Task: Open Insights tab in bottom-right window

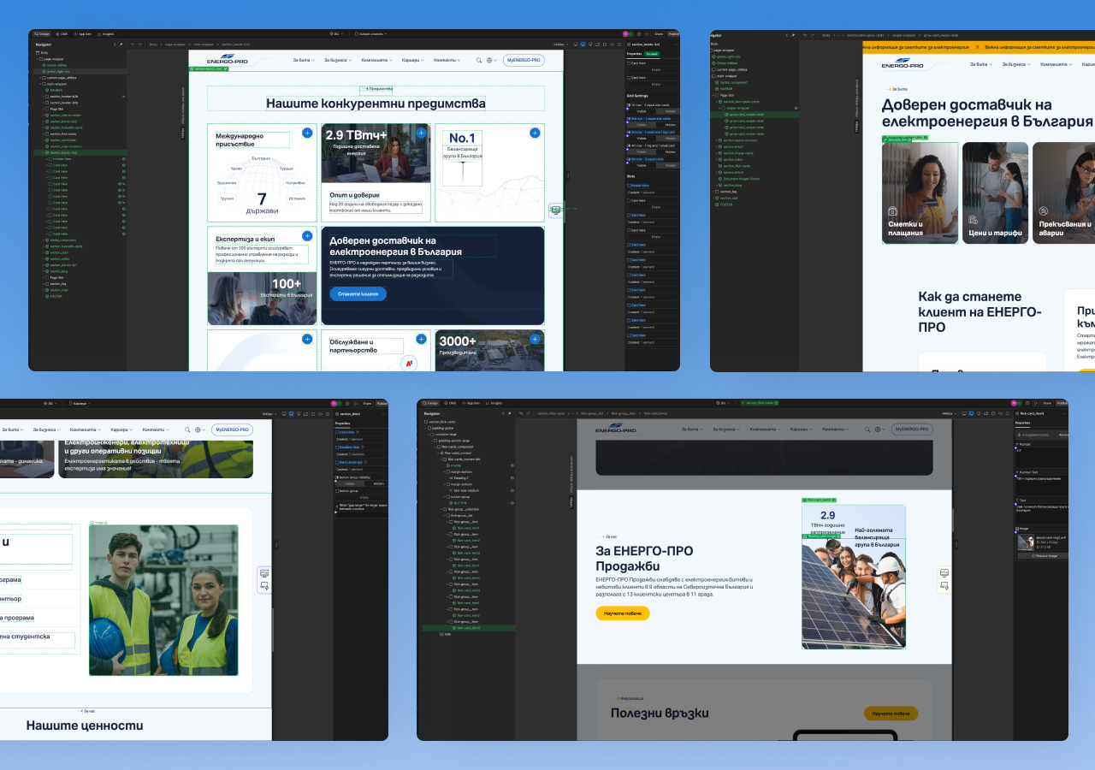Action: click(494, 403)
